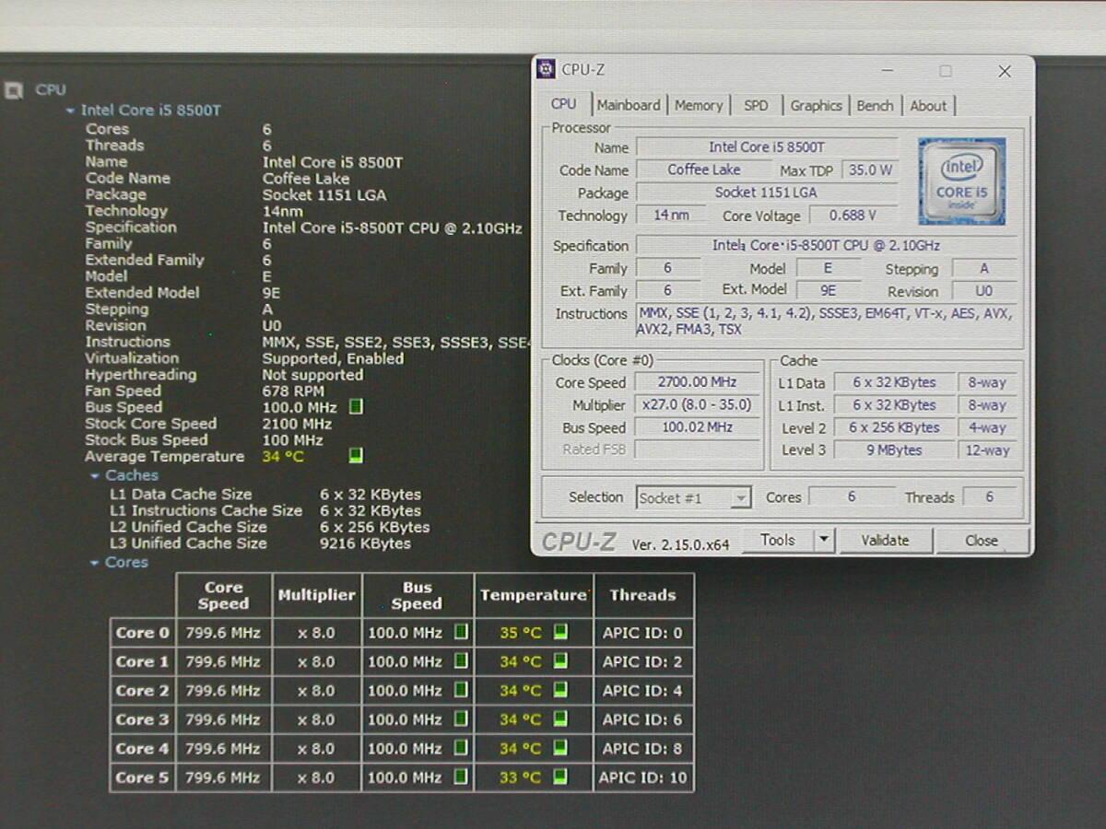The image size is (1106, 829).
Task: Click Core 5 bus speed indicator icon
Action: (461, 777)
